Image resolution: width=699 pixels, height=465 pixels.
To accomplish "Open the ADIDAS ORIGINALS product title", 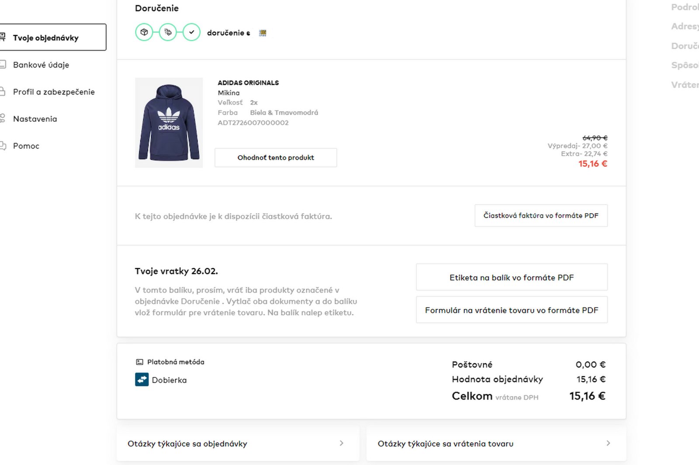I will click(x=248, y=83).
